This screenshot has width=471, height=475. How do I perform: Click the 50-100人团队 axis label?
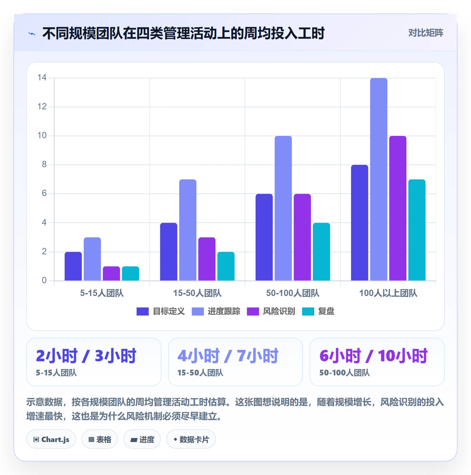click(293, 293)
